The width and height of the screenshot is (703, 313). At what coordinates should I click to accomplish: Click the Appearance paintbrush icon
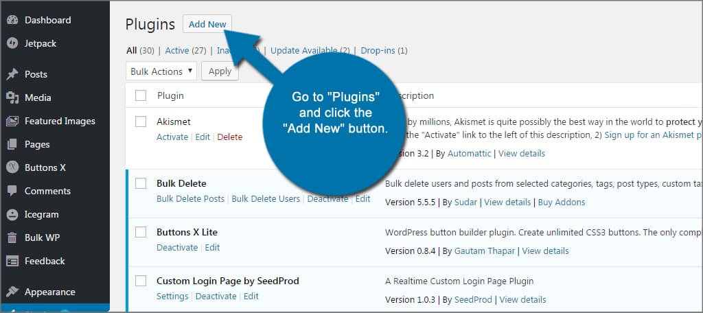click(x=12, y=292)
